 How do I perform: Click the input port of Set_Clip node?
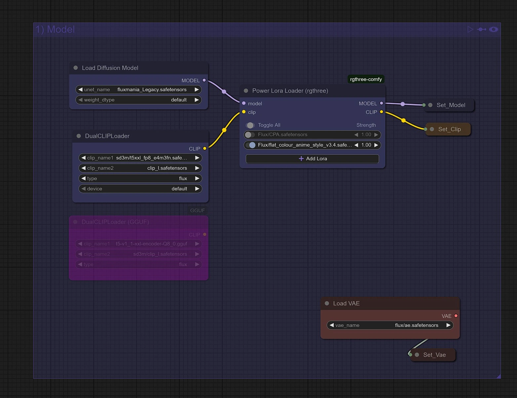(425, 129)
